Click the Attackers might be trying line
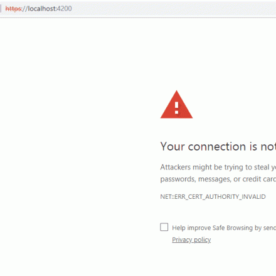276x276 pixels. [x=218, y=167]
